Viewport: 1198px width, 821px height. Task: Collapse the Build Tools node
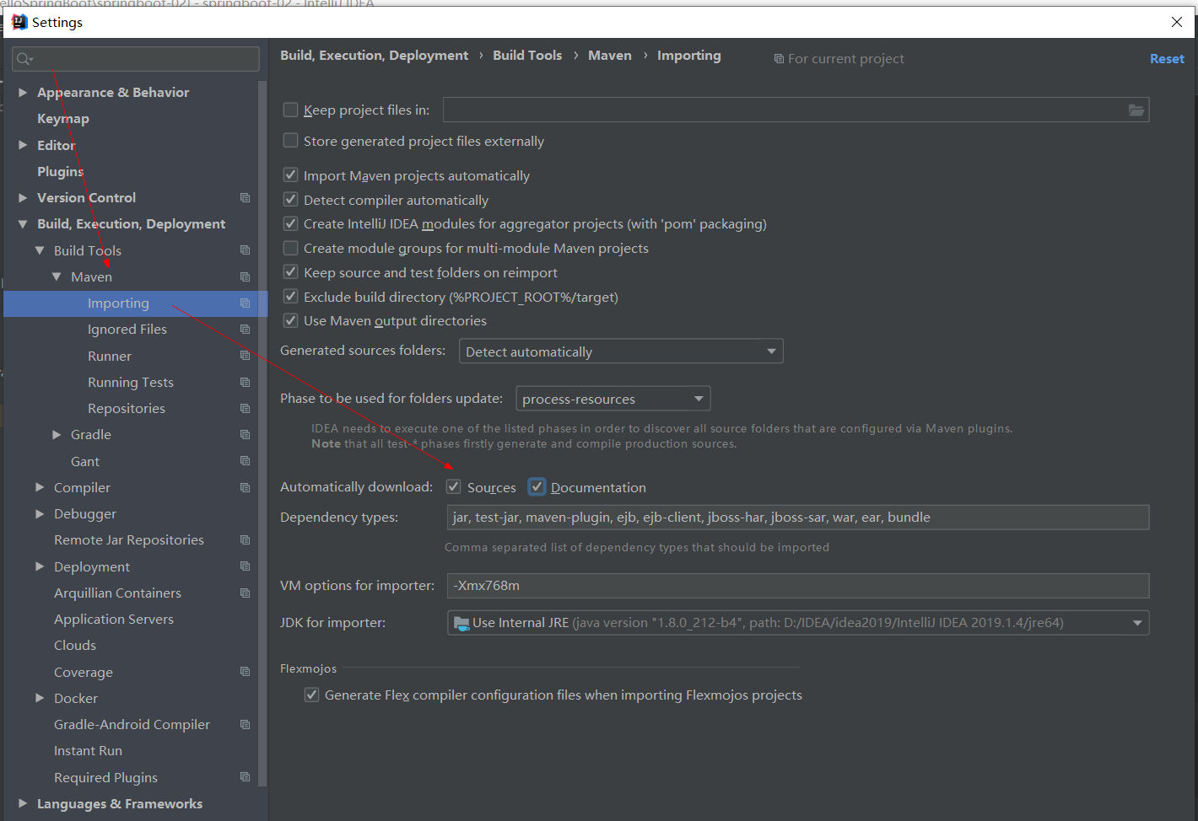click(40, 250)
